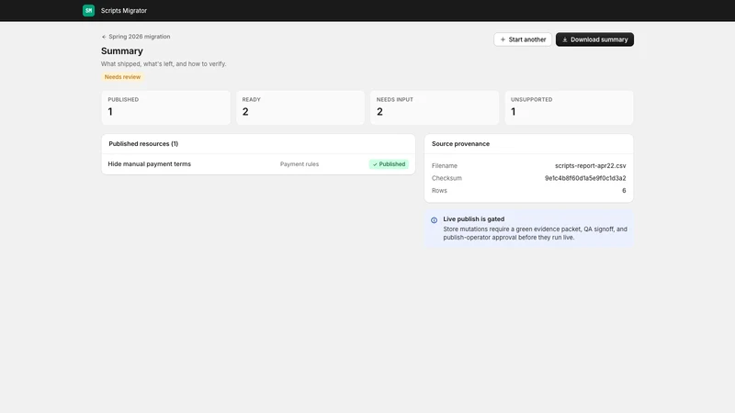Select the Needs Input count card

[435, 107]
